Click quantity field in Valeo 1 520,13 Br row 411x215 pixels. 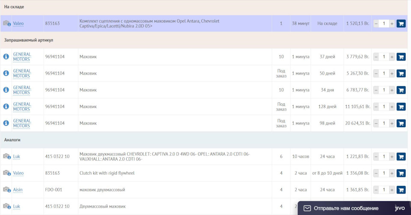point(384,24)
